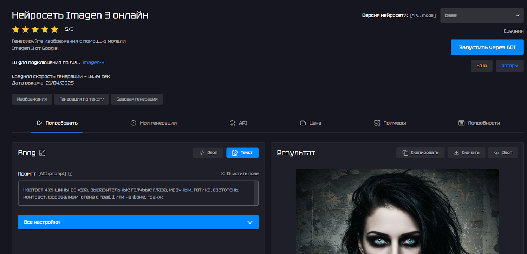Click the help icon beside Промпт label
This screenshot has height=254, width=527.
pyautogui.click(x=70, y=174)
